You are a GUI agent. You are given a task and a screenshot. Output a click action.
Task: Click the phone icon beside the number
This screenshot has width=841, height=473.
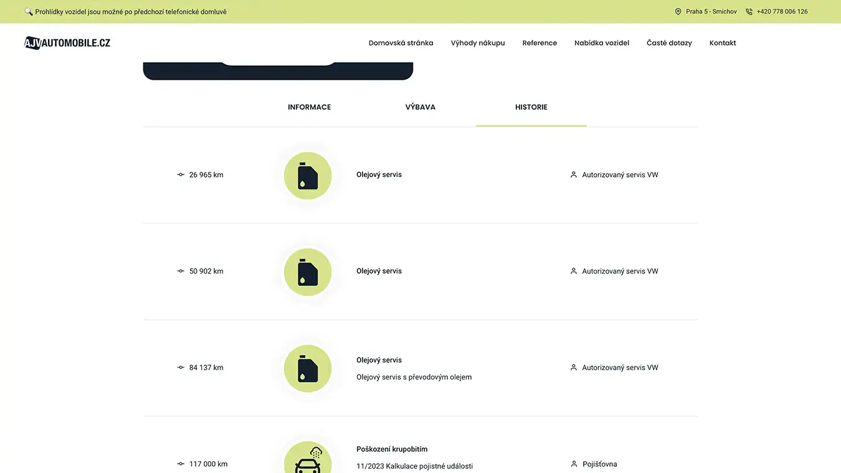749,11
